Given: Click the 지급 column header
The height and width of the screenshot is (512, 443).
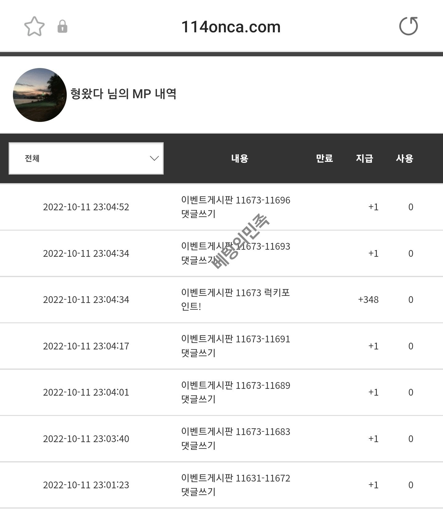Looking at the screenshot, I should pos(364,158).
